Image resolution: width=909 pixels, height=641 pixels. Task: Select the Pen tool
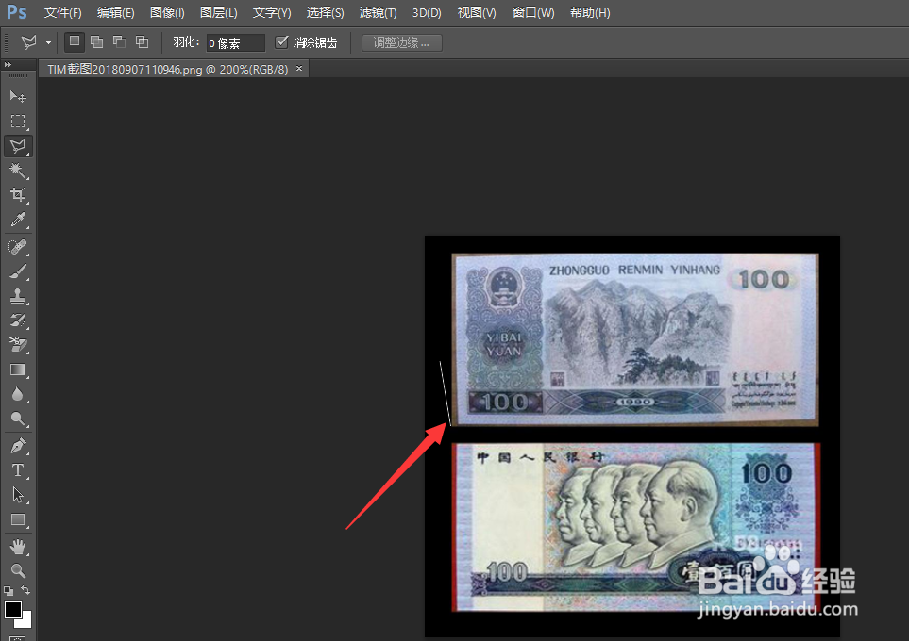point(17,446)
